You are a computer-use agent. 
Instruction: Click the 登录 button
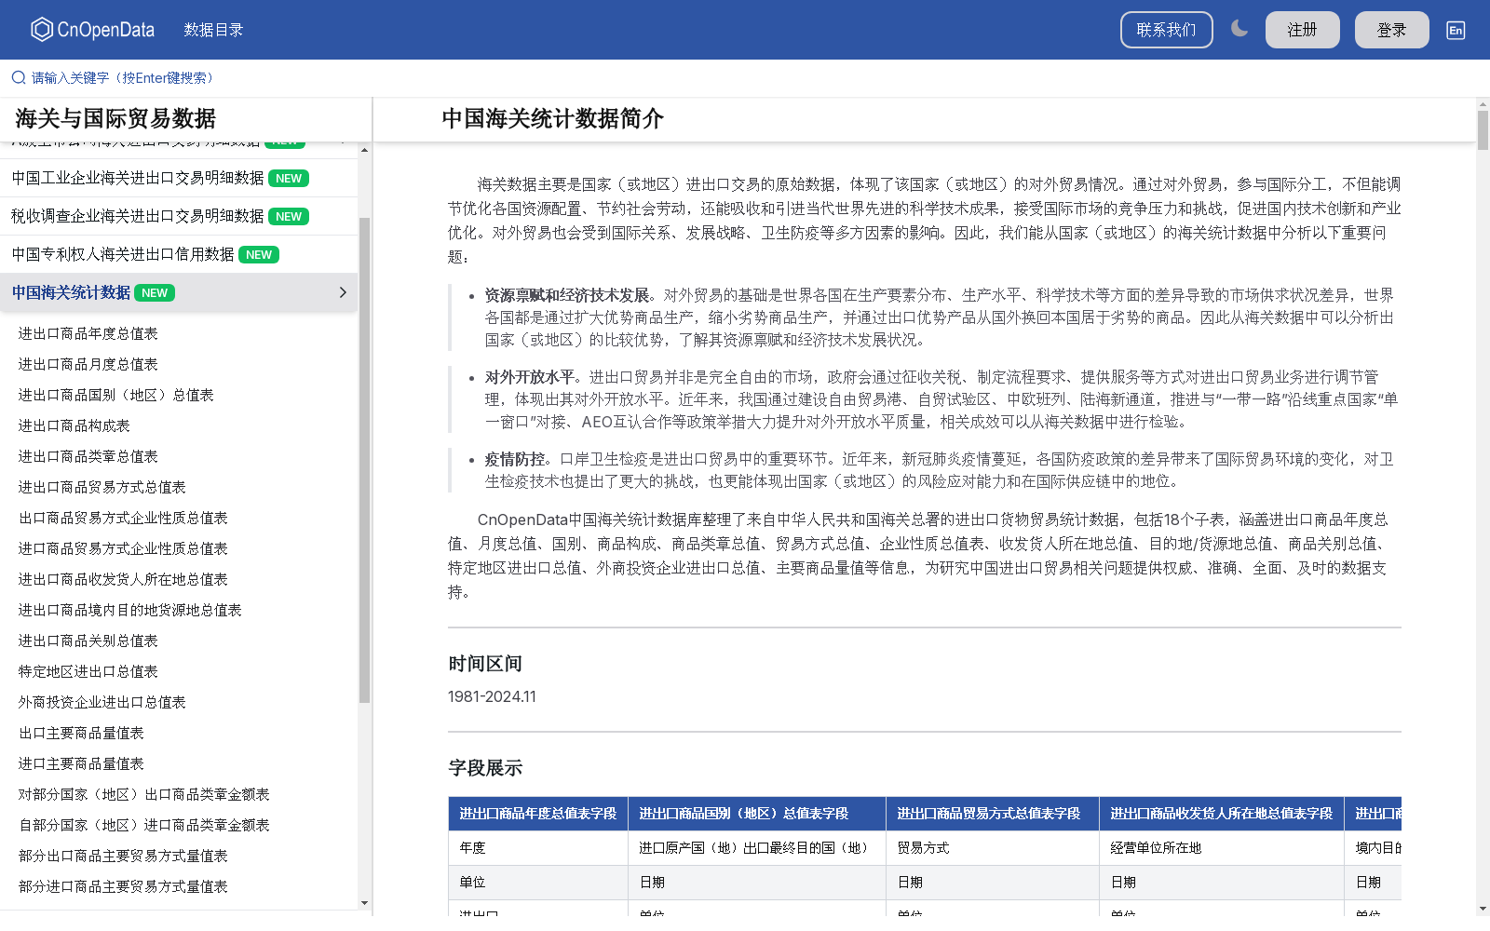(x=1391, y=29)
